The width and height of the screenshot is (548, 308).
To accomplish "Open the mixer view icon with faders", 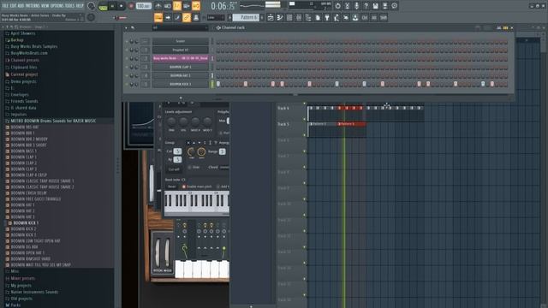I will 299,17.
